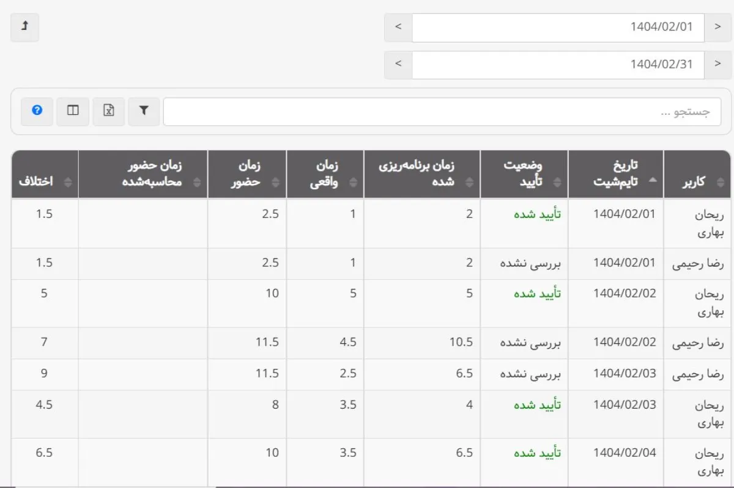Open the start date 1404/02/01 picker
Screen dimensions: 734x488
coord(558,27)
